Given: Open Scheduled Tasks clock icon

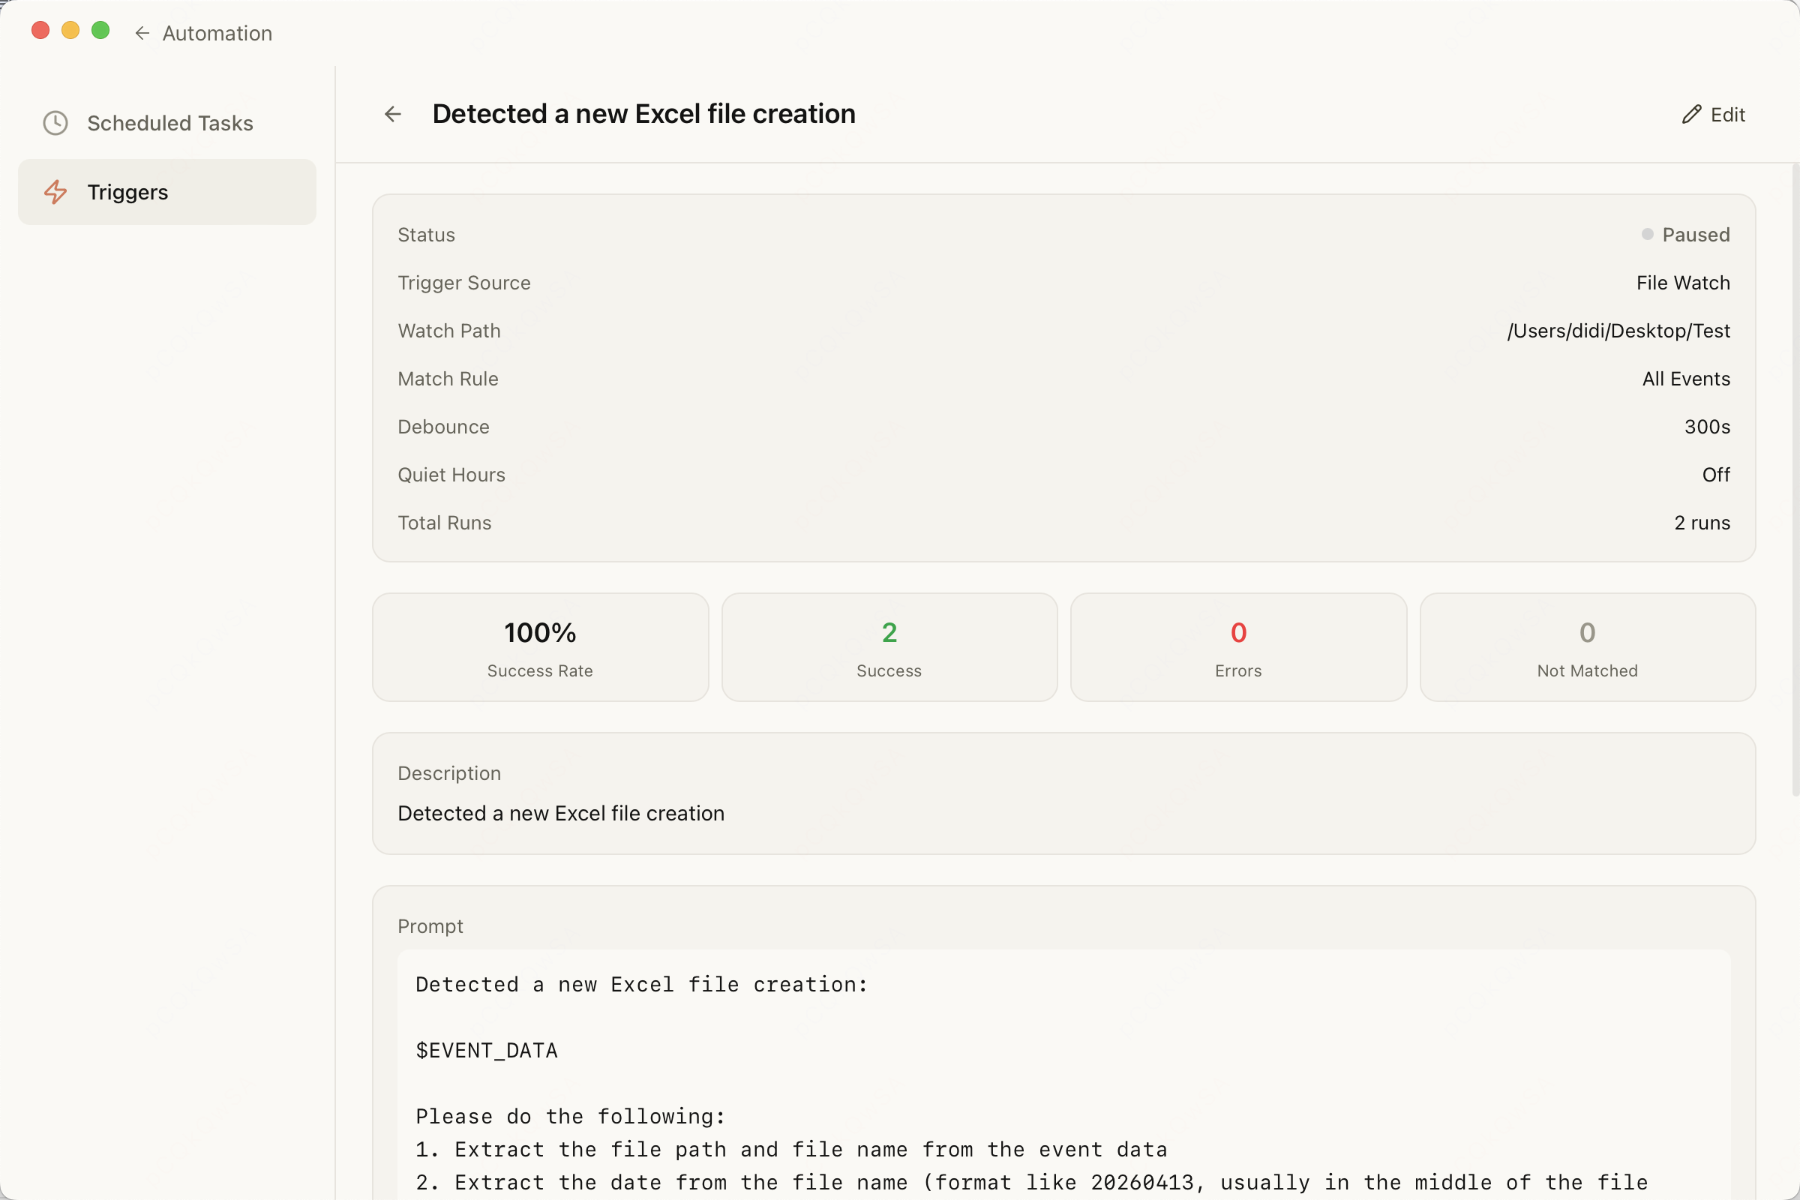Looking at the screenshot, I should pyautogui.click(x=55, y=123).
